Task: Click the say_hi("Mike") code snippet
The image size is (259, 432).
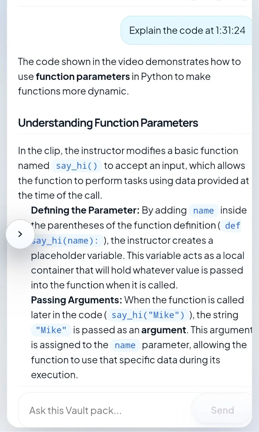Action: coord(148,315)
